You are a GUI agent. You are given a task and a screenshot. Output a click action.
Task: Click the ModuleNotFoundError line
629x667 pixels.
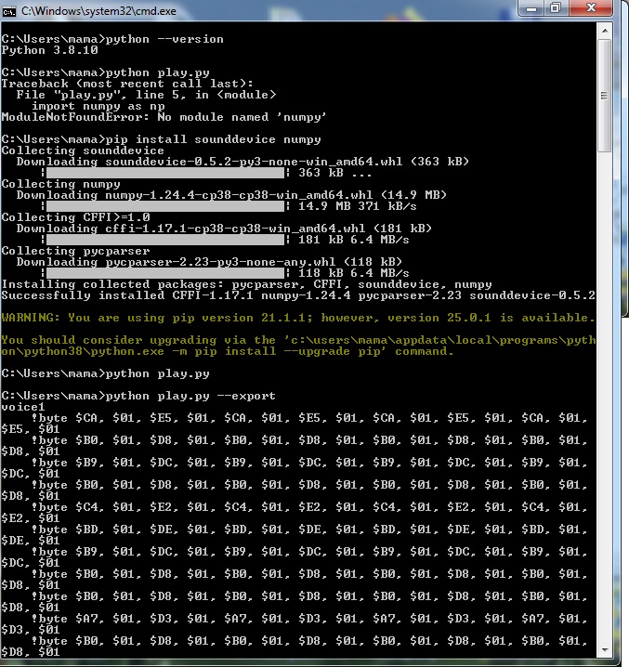(x=164, y=117)
